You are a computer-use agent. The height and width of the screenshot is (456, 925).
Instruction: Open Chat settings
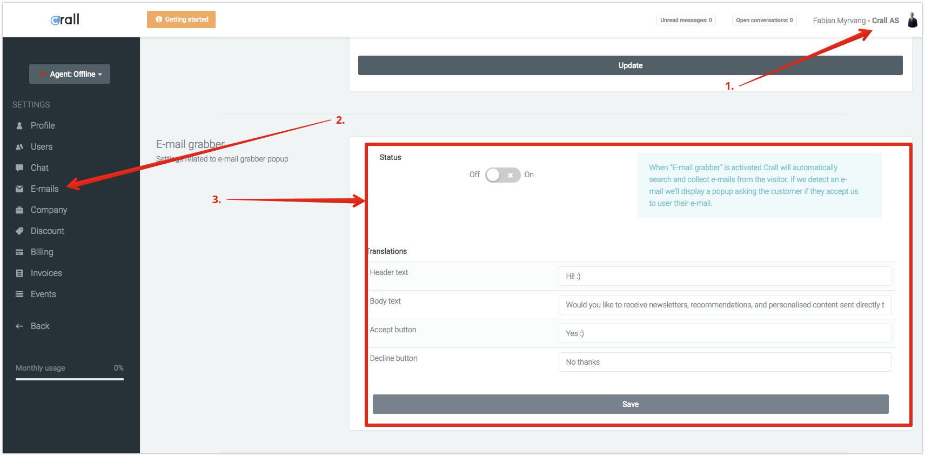pyautogui.click(x=39, y=168)
